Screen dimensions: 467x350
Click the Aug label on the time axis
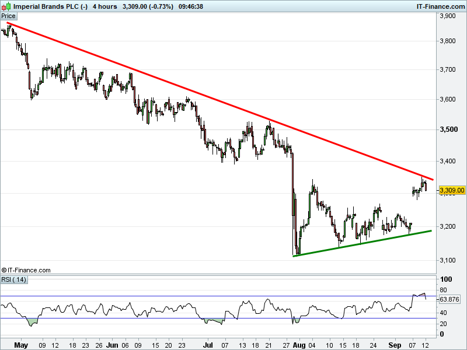click(299, 345)
